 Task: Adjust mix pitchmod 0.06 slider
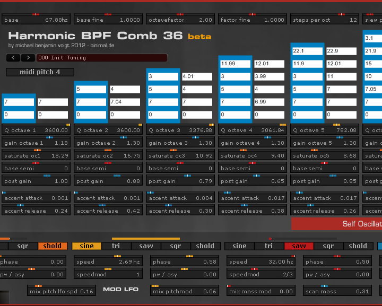[185, 291]
